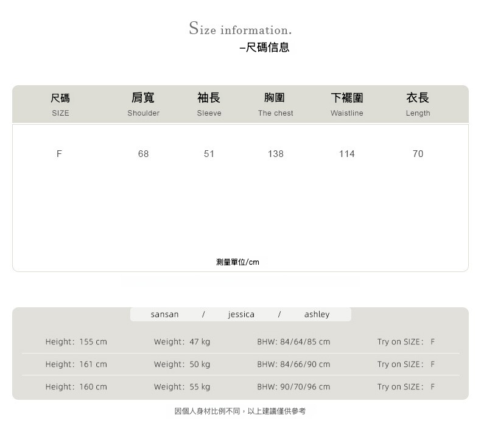Click Height: 161 cm entry
Image resolution: width=481 pixels, height=429 pixels.
76,364
